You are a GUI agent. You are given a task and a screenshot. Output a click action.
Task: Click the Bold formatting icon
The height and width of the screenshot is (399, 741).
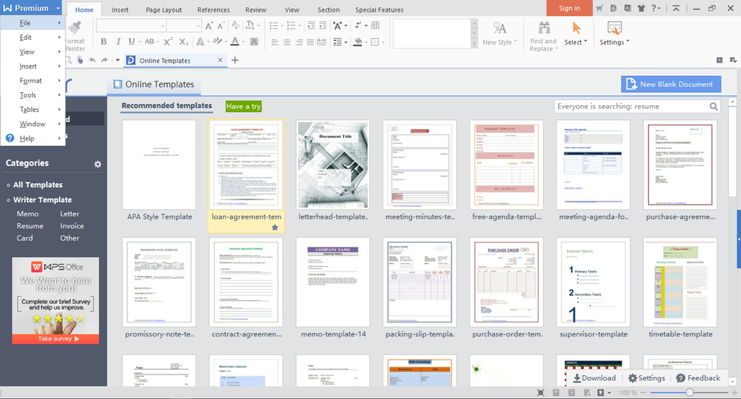(x=104, y=42)
